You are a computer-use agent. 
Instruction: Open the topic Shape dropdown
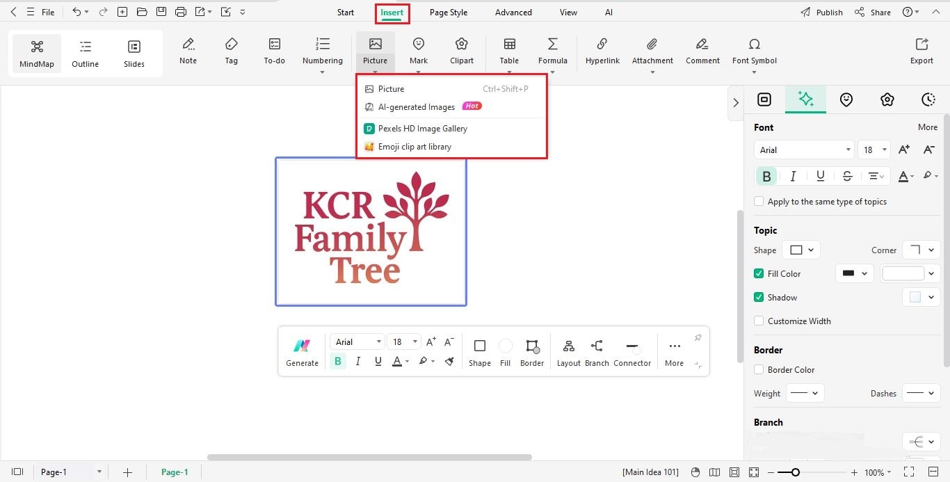801,250
